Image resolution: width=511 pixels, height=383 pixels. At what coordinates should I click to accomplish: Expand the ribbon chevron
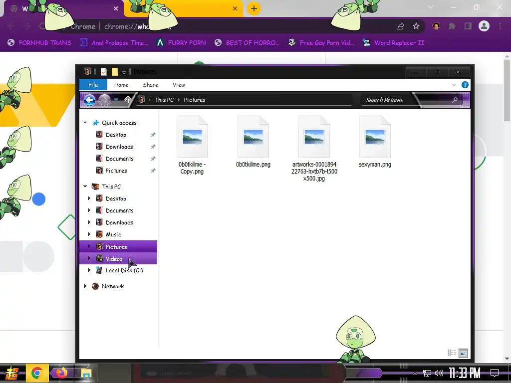[454, 85]
